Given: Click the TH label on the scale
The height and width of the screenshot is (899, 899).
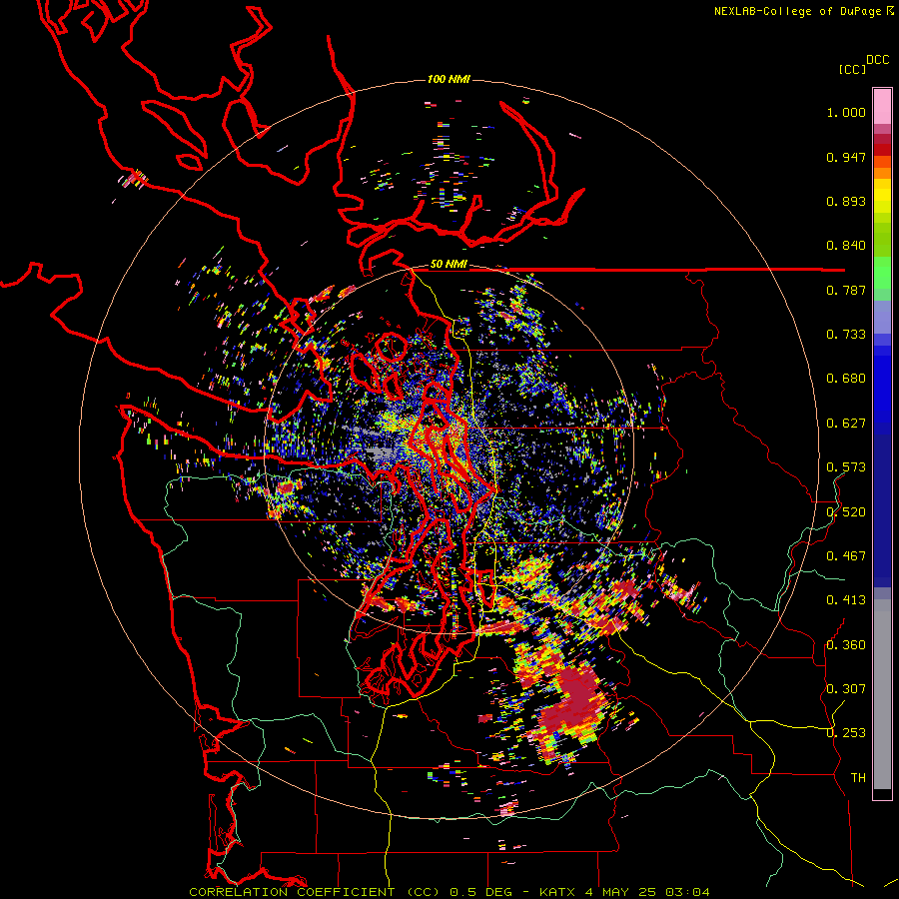Looking at the screenshot, I should (858, 778).
